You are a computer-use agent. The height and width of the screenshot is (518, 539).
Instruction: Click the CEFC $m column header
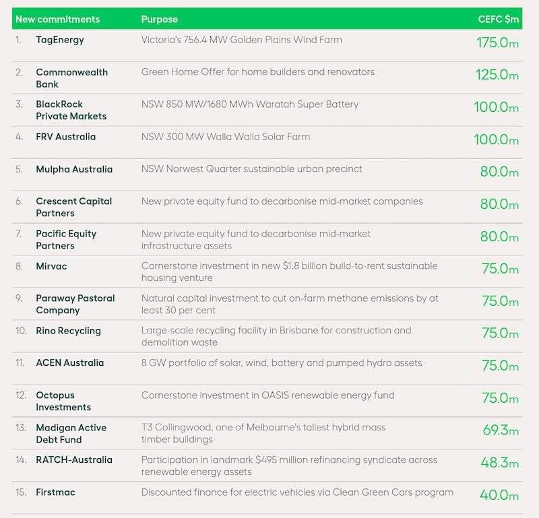[499, 20]
